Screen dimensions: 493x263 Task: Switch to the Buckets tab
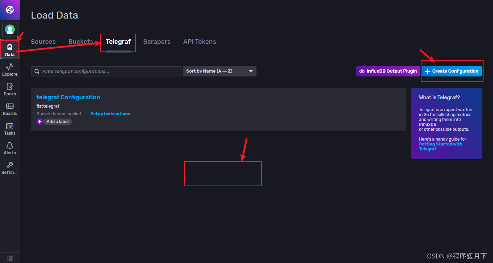[81, 42]
